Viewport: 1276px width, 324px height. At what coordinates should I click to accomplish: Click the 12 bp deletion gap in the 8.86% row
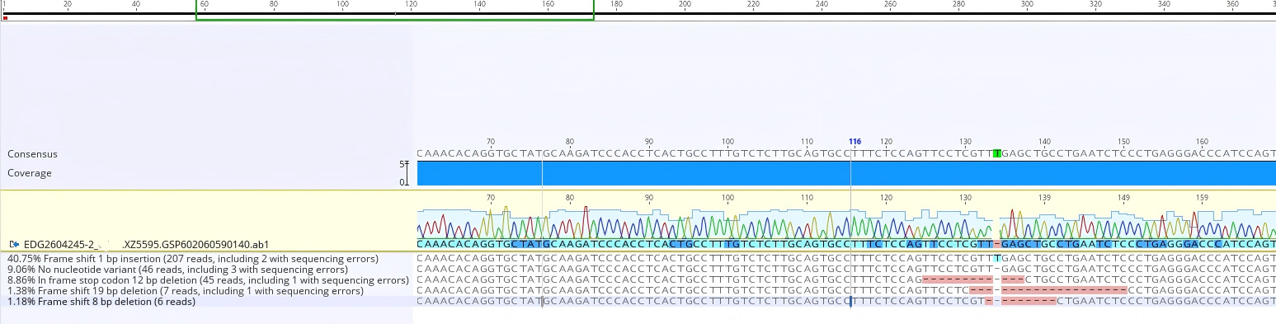(973, 280)
